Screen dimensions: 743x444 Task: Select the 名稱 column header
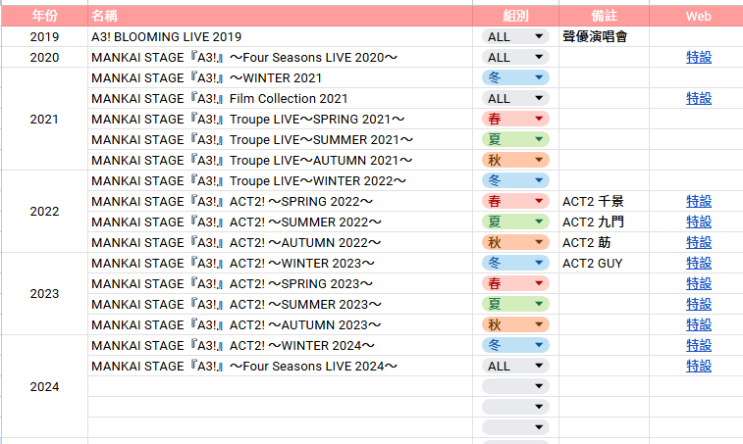(x=280, y=16)
